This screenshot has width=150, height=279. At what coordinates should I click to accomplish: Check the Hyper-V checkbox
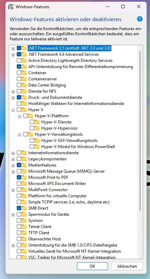[19, 110]
